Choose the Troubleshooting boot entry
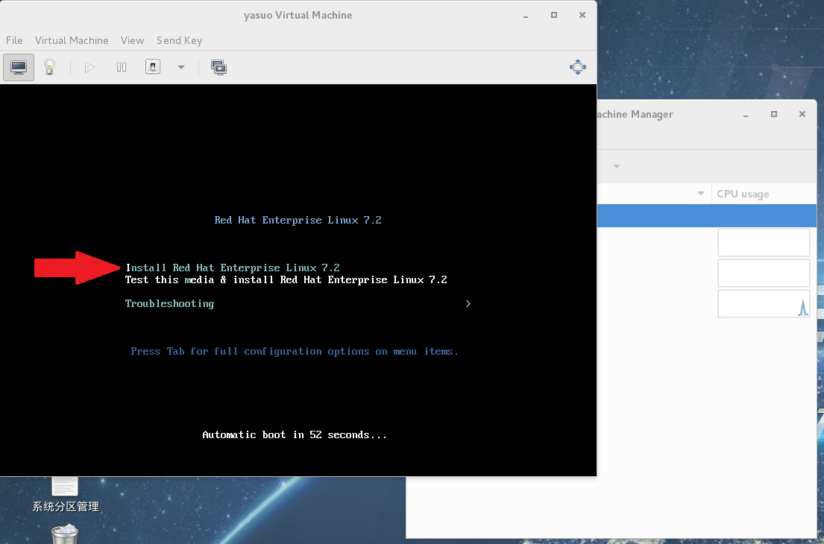The image size is (824, 544). coord(169,303)
